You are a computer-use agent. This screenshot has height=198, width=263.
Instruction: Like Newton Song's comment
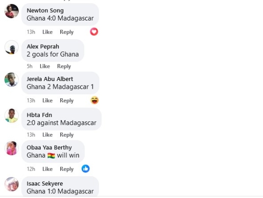click(47, 32)
